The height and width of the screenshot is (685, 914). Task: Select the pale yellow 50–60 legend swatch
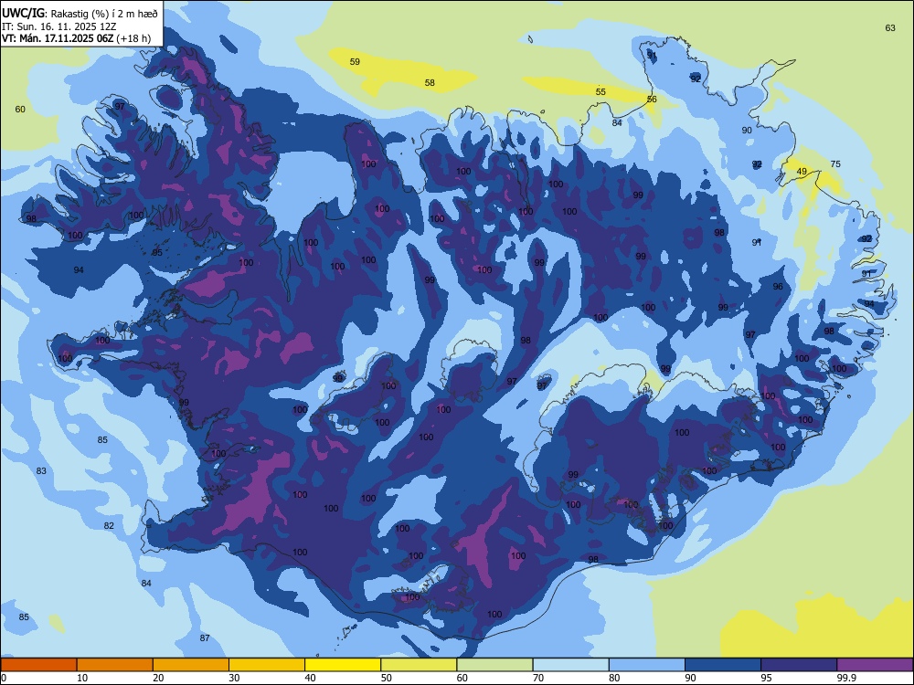pos(419,665)
